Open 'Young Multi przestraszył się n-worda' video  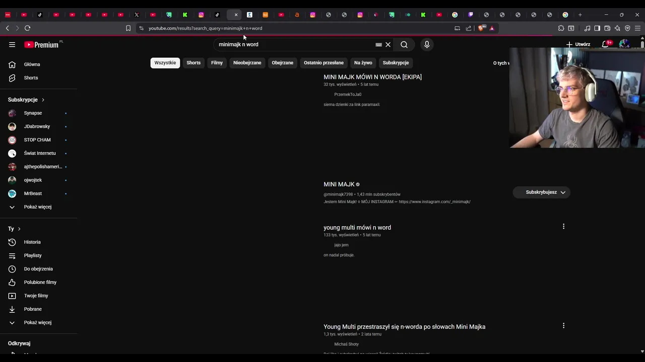(x=404, y=327)
